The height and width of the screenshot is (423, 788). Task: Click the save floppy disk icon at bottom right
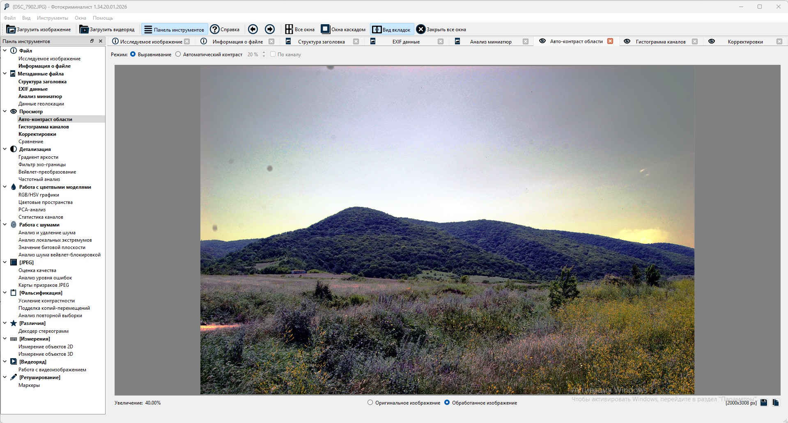click(x=764, y=402)
